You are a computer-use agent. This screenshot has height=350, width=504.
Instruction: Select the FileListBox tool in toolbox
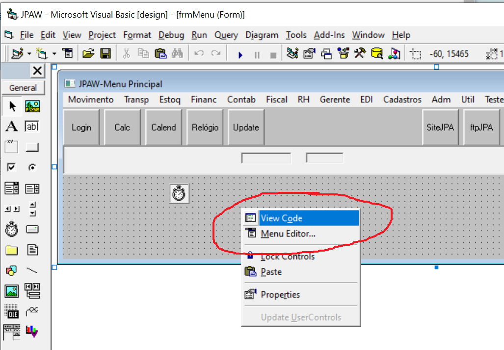[32, 250]
